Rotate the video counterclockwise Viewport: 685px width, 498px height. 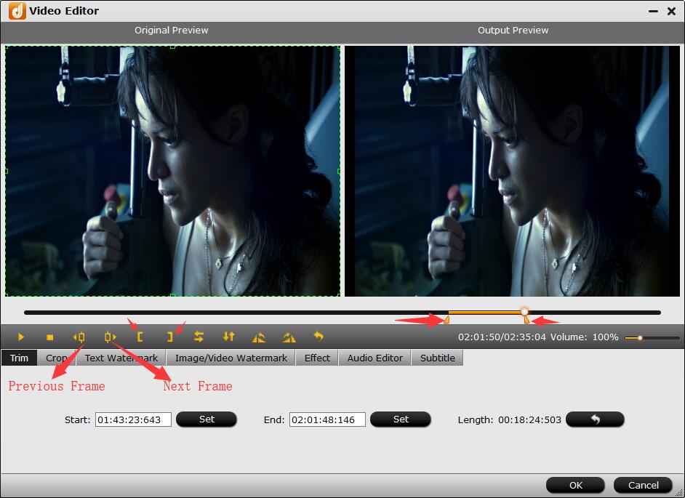(259, 337)
